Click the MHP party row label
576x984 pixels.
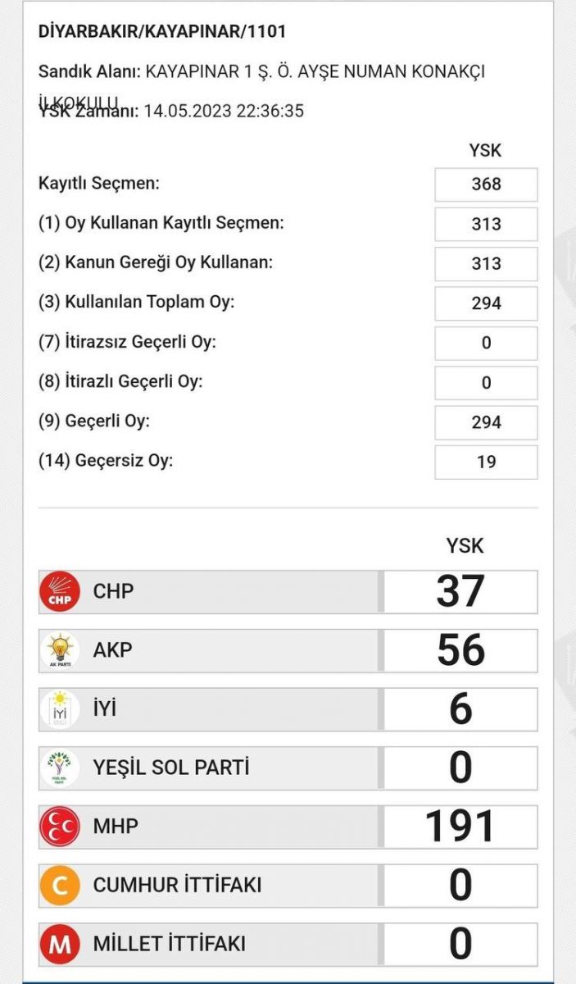click(116, 827)
